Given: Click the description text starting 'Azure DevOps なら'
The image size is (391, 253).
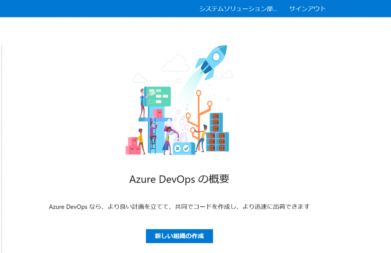Looking at the screenshot, I should tap(179, 207).
